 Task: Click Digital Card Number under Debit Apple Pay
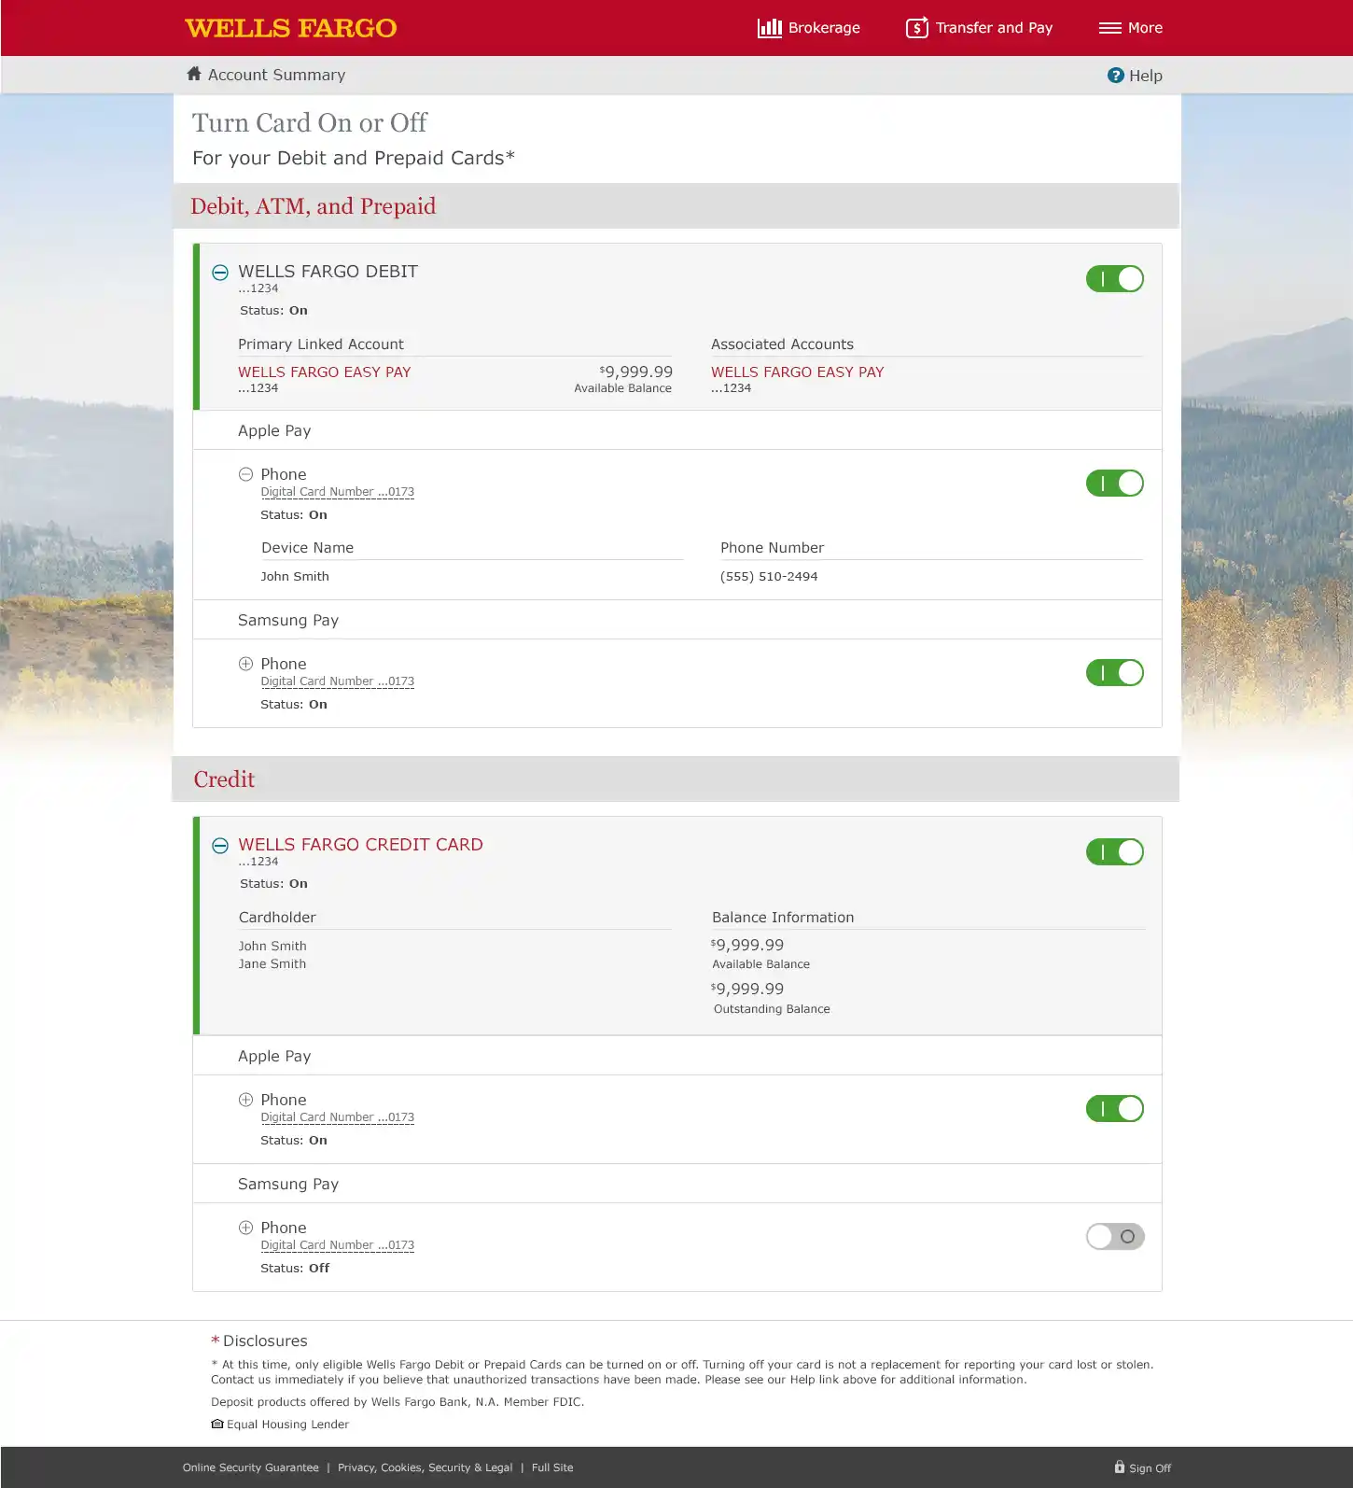point(337,492)
